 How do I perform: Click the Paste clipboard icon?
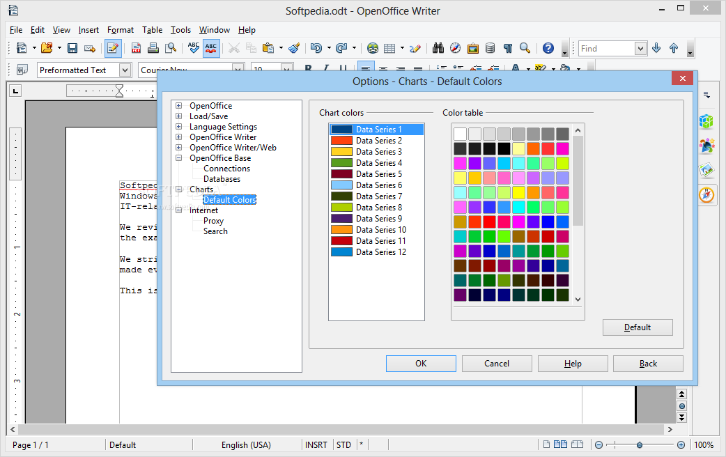[268, 48]
